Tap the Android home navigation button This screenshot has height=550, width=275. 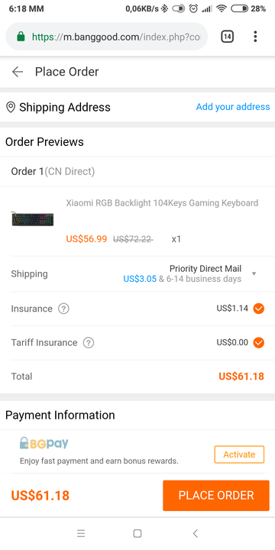(137, 533)
